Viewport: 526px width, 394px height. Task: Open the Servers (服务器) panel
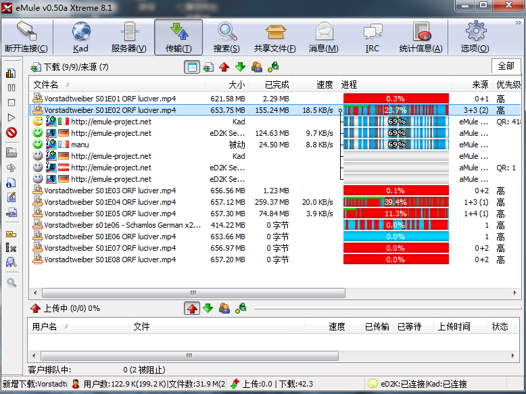pyautogui.click(x=129, y=37)
